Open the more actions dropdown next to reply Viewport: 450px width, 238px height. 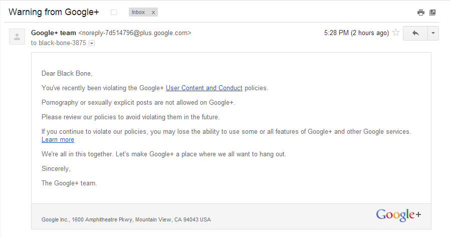point(433,33)
